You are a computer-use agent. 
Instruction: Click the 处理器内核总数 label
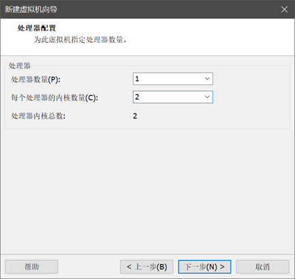[38, 116]
